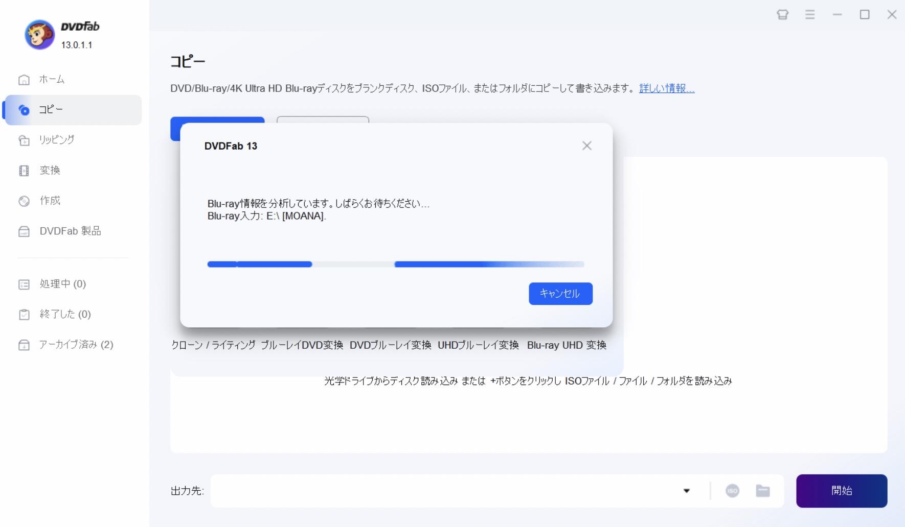905x527 pixels.
Task: Click the creator disc icon
Action: point(24,201)
